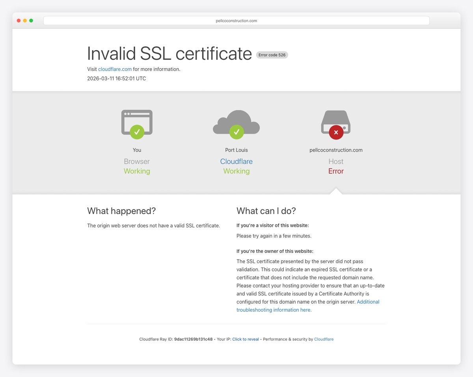Click 'If you're the owner of this website' text
The height and width of the screenshot is (377, 473).
click(x=275, y=251)
